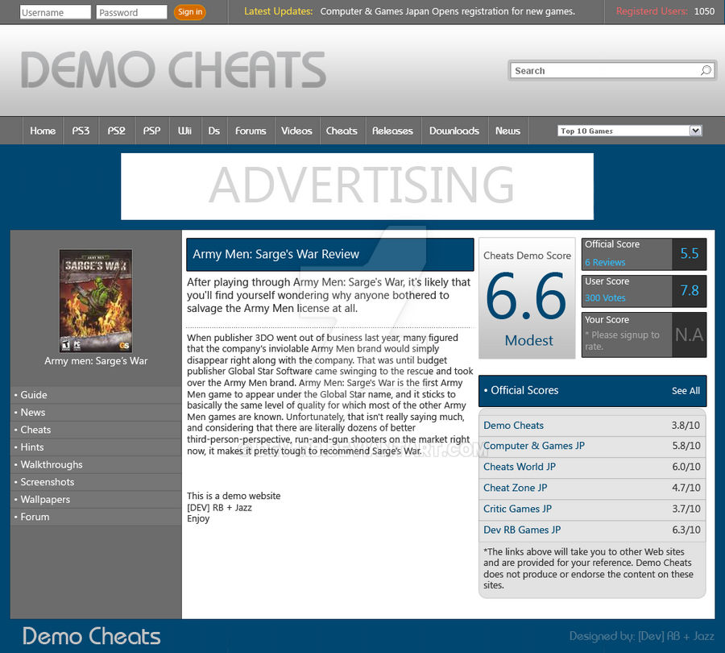The image size is (725, 653).
Task: Click the Sarge's War box art thumbnail
Action: (96, 301)
